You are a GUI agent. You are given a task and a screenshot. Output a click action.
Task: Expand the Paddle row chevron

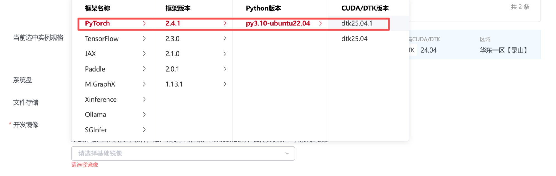[x=144, y=69]
